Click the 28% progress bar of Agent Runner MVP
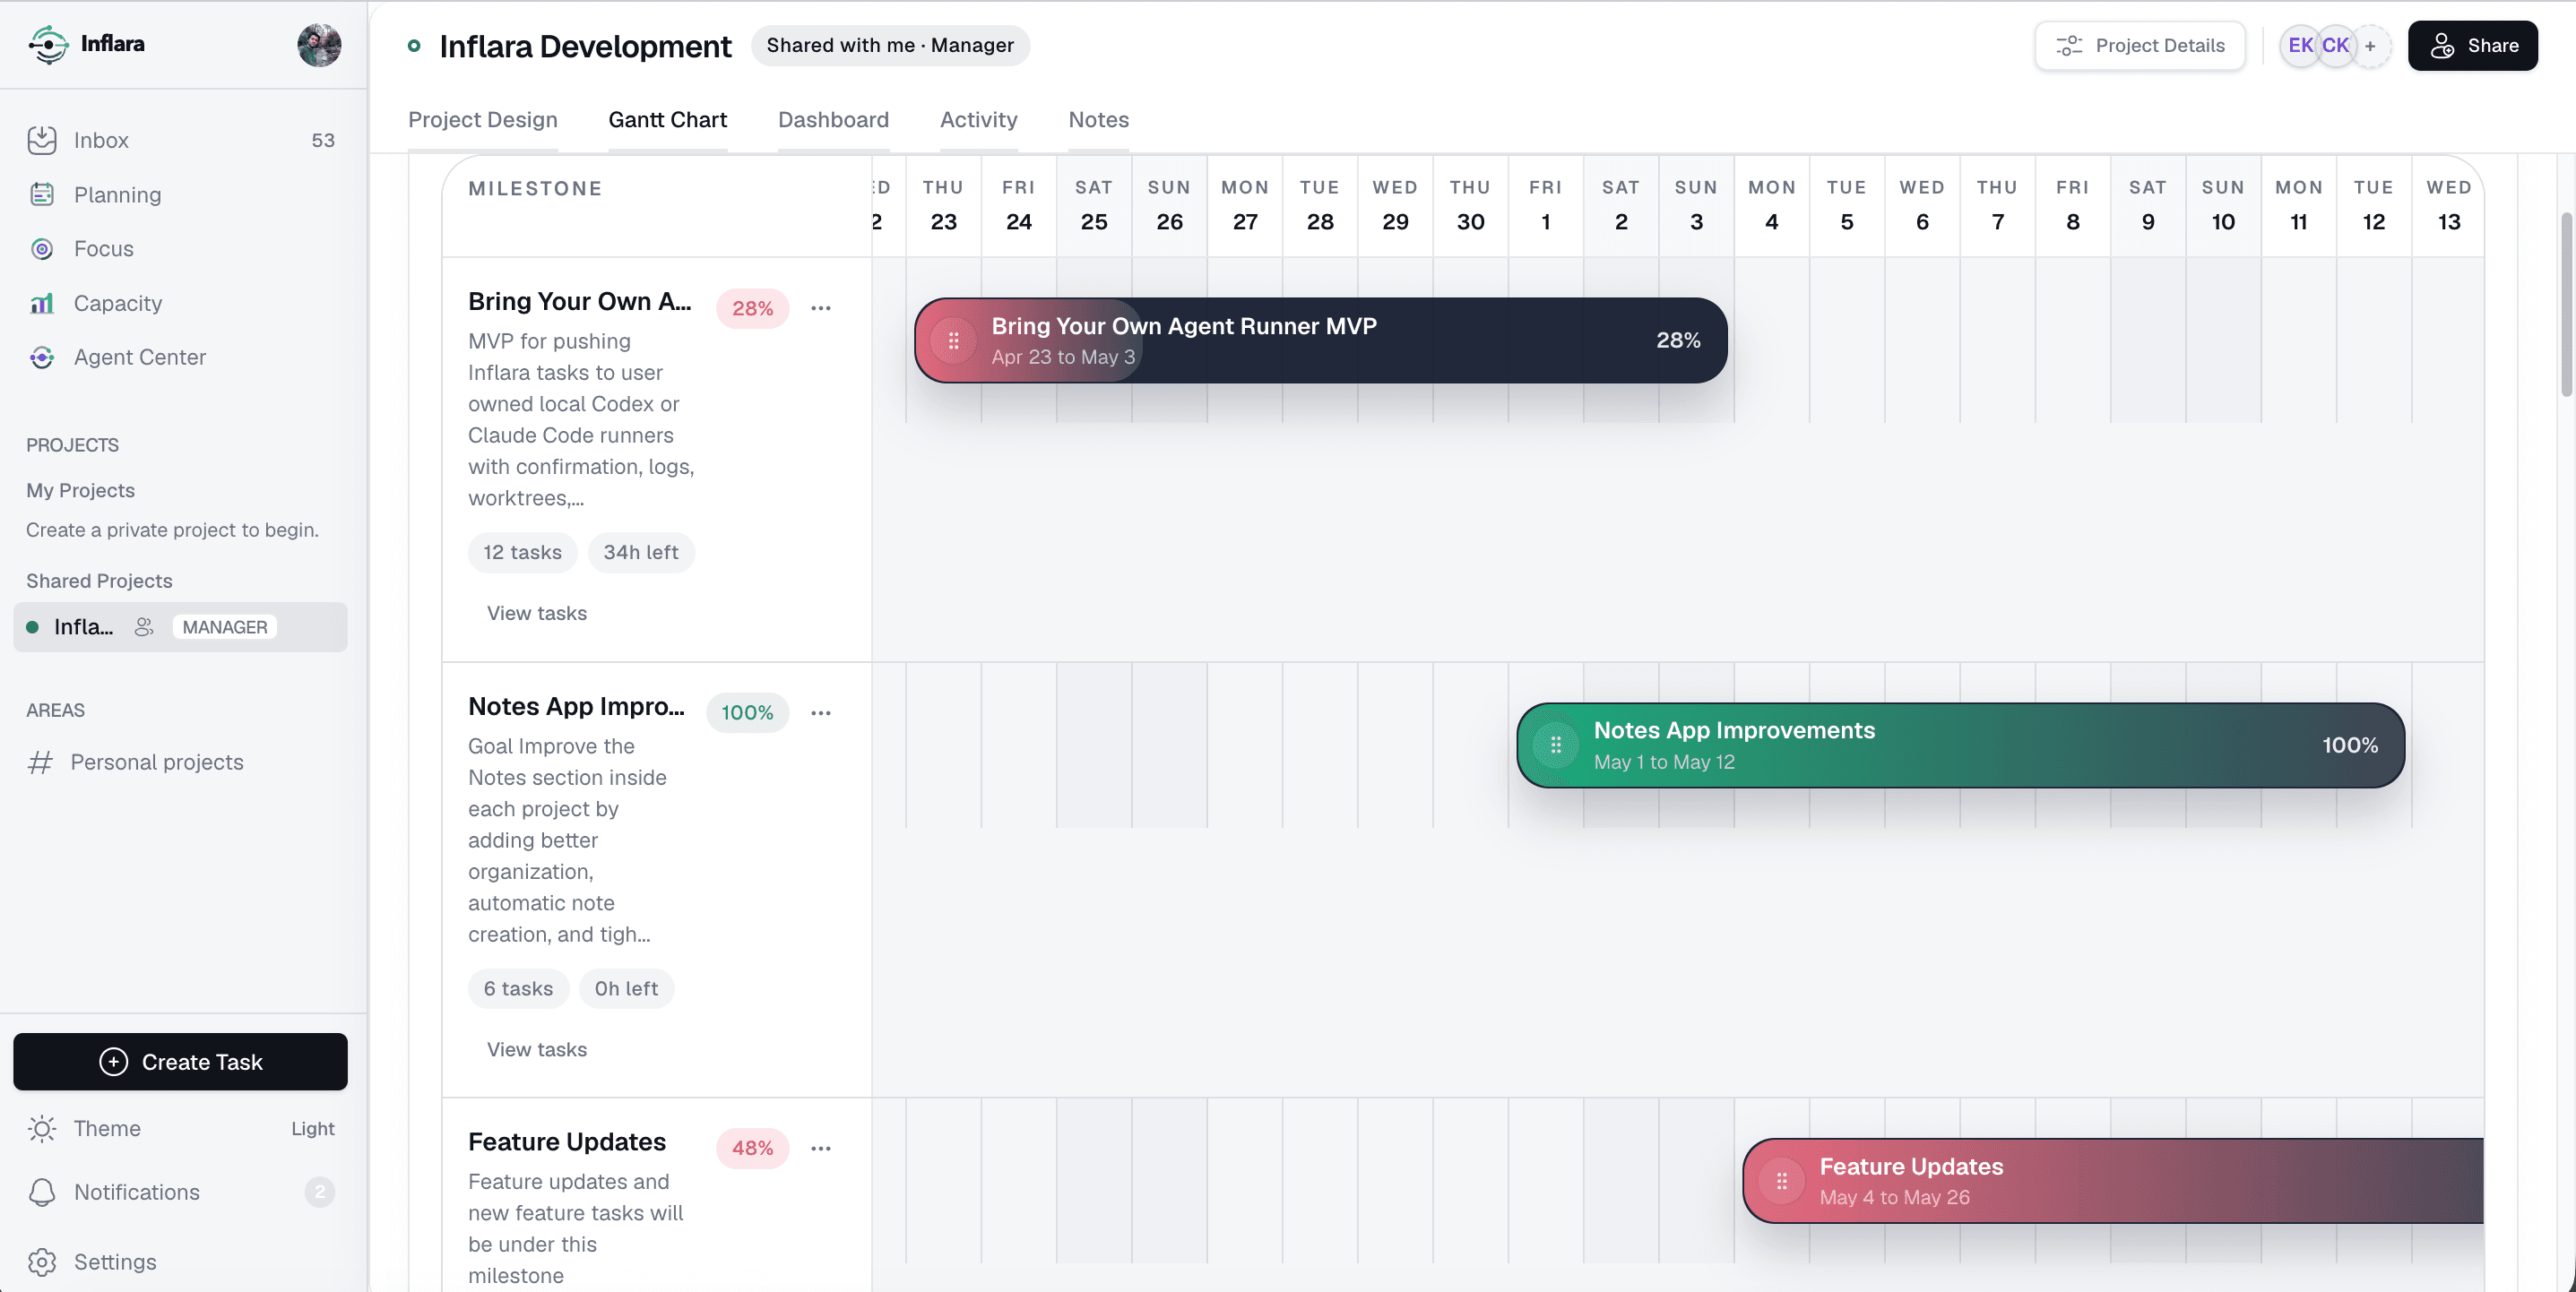2576x1292 pixels. (1320, 340)
